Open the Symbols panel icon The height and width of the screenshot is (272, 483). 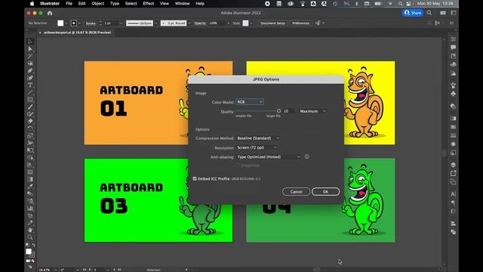pos(453,94)
